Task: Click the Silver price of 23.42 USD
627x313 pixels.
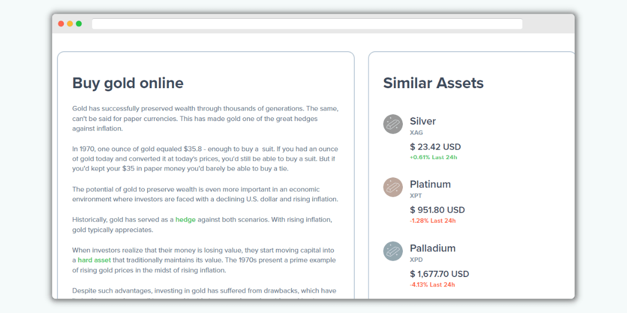Action: (x=436, y=147)
